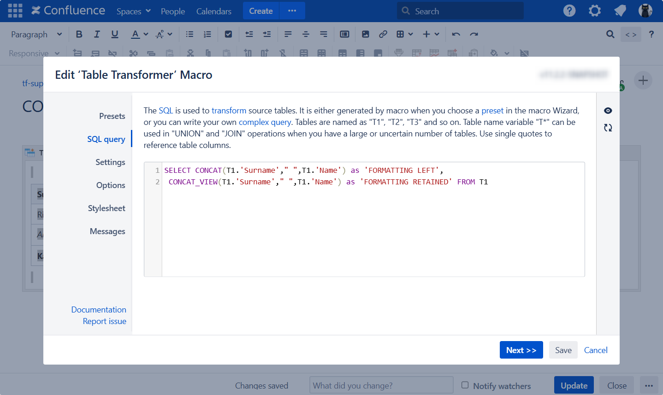Open the Stylesheet tab
663x395 pixels.
(x=107, y=208)
